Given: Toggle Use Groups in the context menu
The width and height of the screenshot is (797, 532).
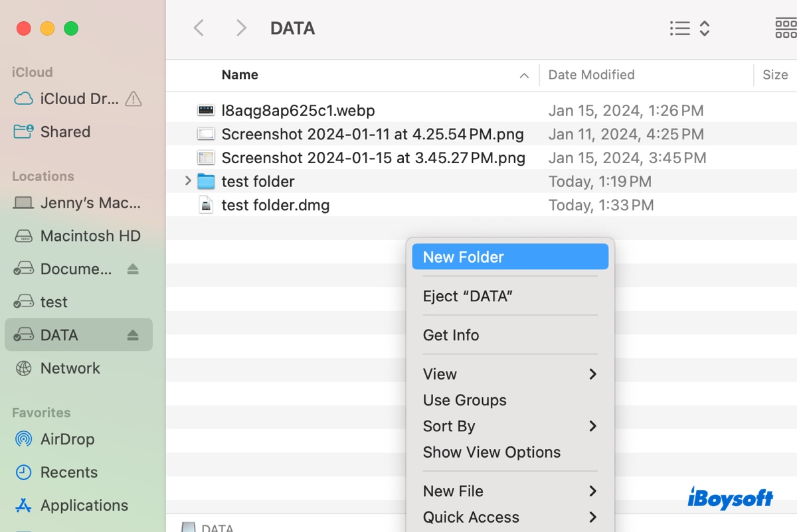Looking at the screenshot, I should click(x=464, y=400).
